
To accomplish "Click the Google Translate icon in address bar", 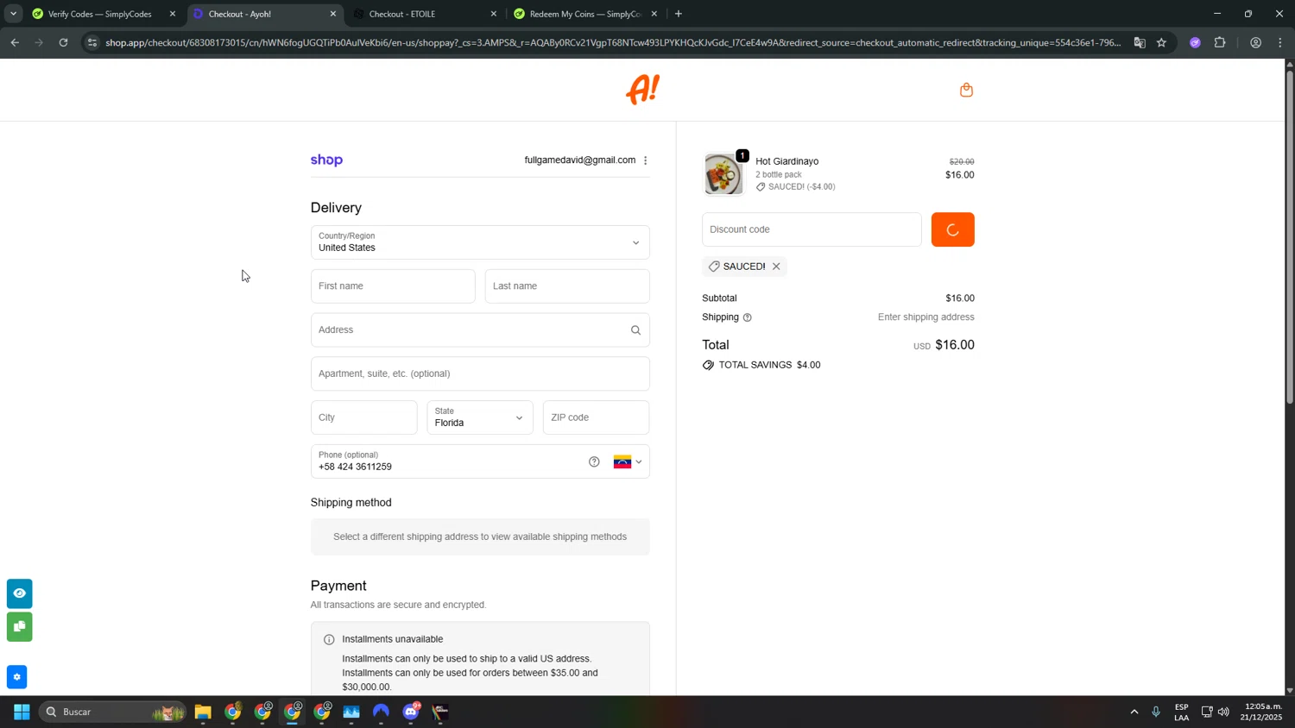I will coord(1140,42).
